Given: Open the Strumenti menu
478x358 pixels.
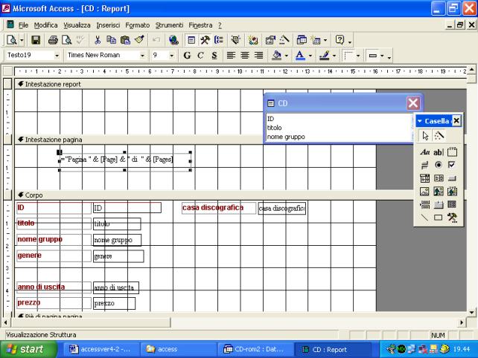Looking at the screenshot, I should point(169,25).
